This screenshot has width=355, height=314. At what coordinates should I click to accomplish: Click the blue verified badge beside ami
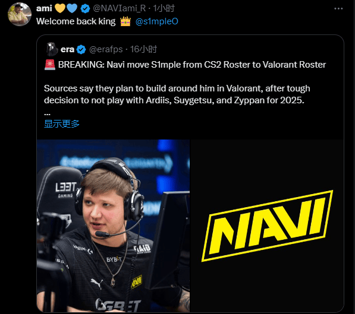click(x=85, y=8)
